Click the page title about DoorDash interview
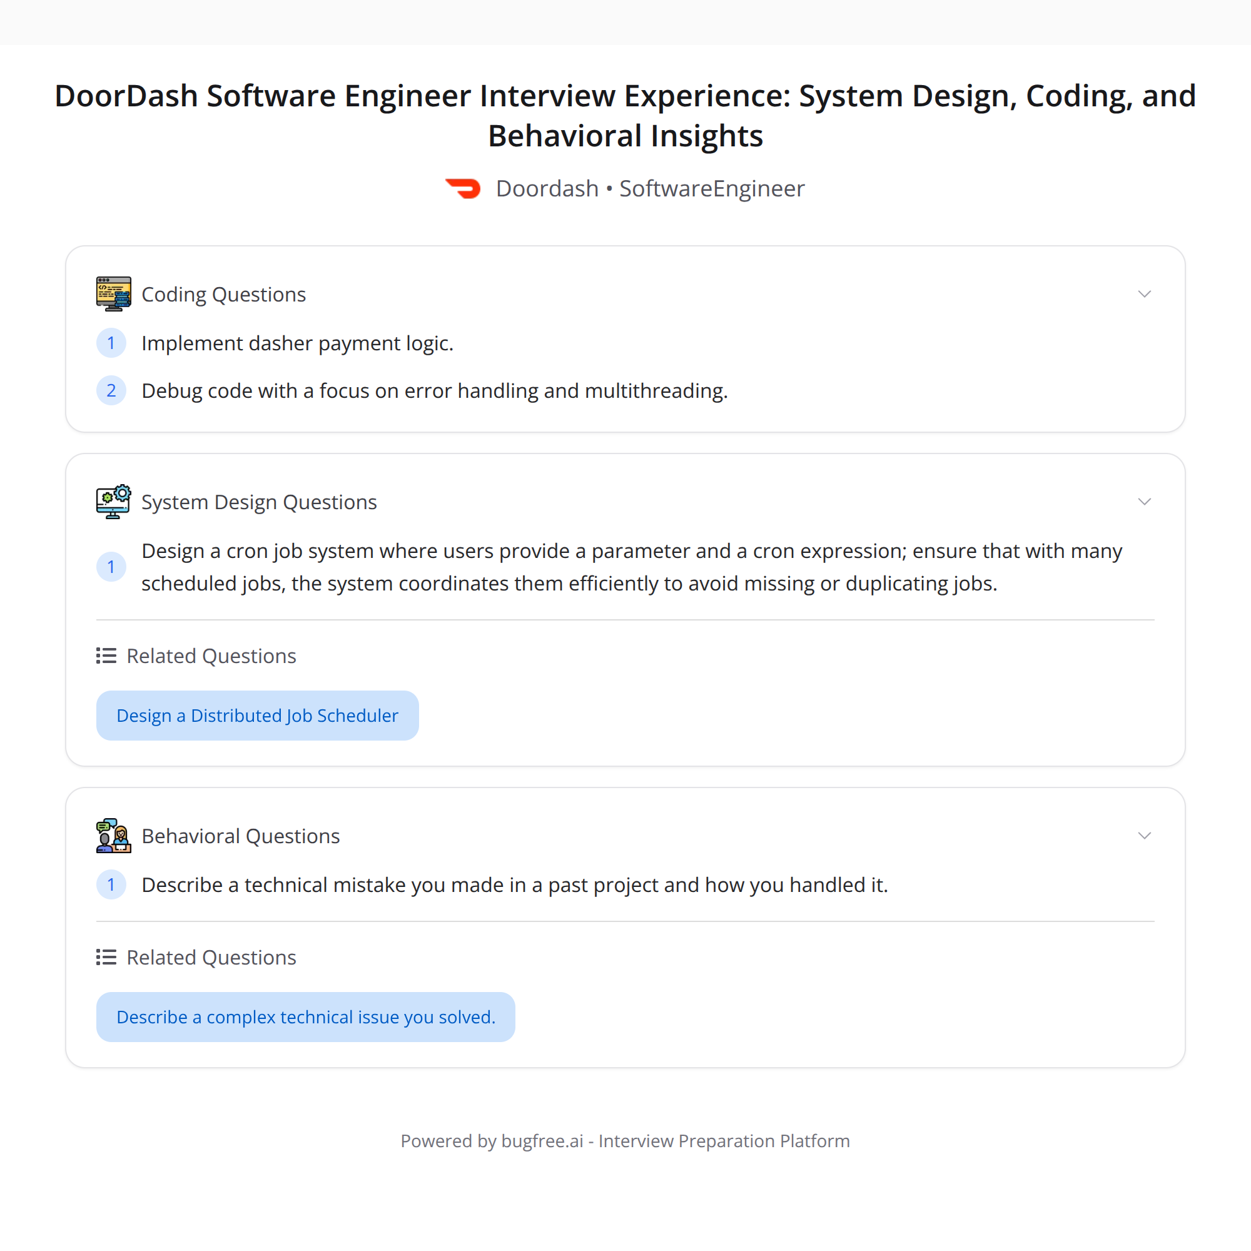The width and height of the screenshot is (1251, 1251). coord(625,115)
